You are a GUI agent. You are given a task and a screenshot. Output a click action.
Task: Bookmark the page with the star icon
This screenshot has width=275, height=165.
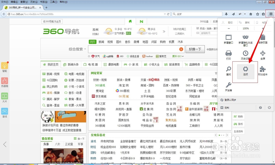coord(257,14)
